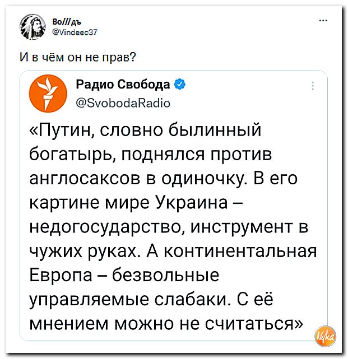
Task: Open the Во///дъ profile avatar
Action: [x=33, y=26]
